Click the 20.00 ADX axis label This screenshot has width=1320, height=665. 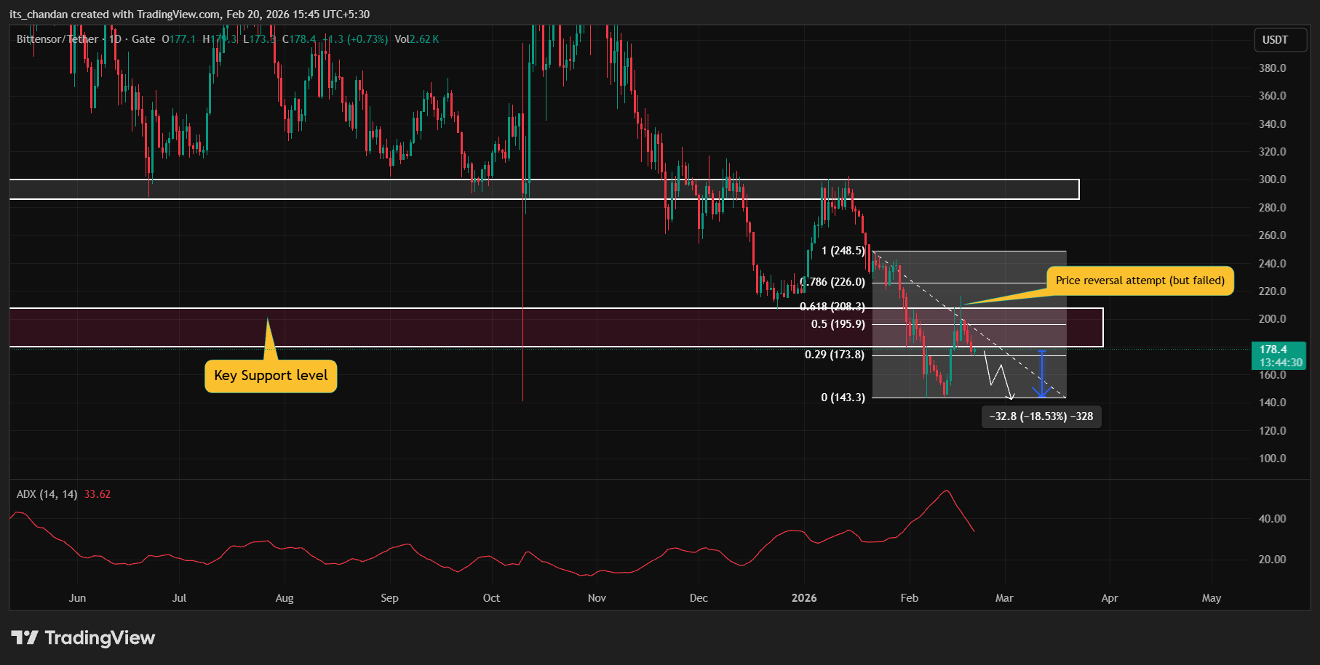pyautogui.click(x=1273, y=560)
